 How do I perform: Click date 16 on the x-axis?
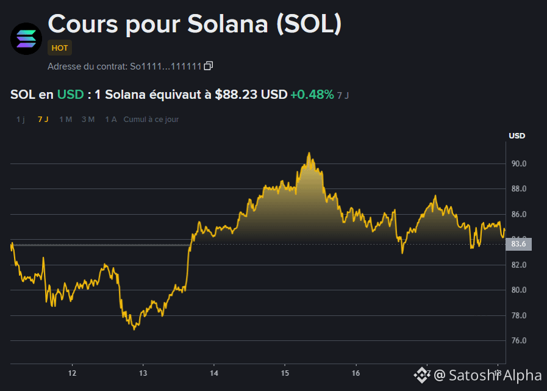coord(356,373)
